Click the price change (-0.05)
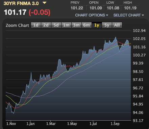Viewport: 149px width, 129px height. tap(40, 12)
